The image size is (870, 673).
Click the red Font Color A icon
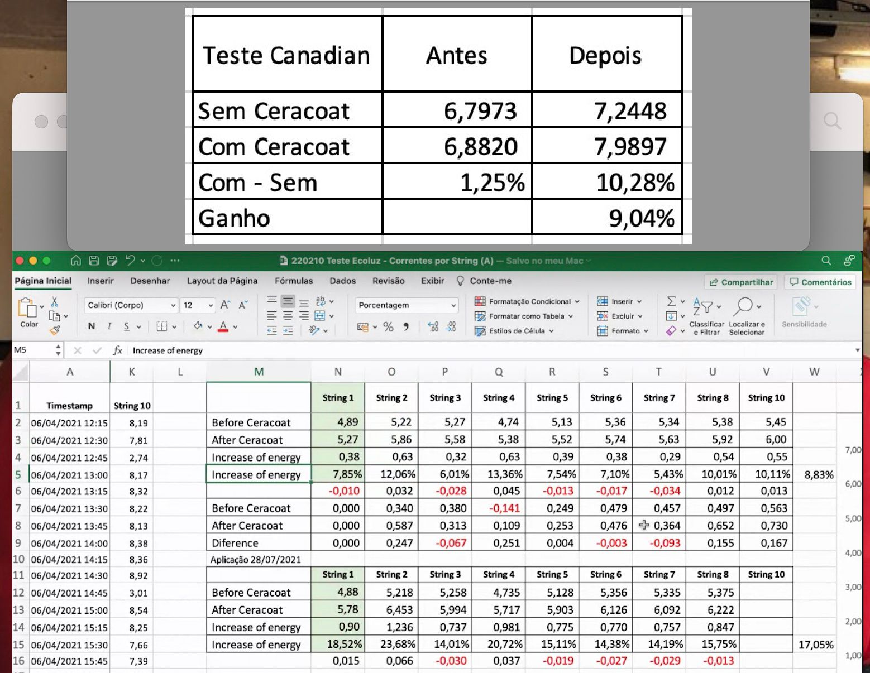[223, 326]
